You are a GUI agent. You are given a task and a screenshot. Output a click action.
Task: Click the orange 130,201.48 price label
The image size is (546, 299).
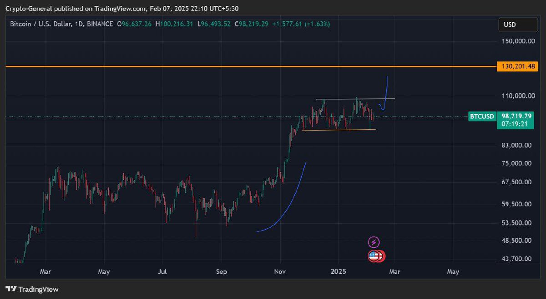coord(517,67)
